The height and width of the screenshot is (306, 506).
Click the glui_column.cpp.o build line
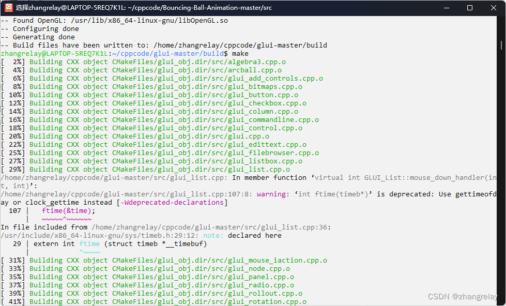pyautogui.click(x=149, y=112)
